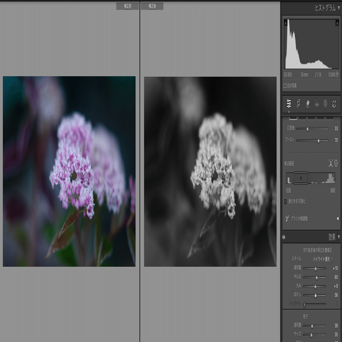Screen dimensions: 342x342
Task: Click the ハイライト slider handle
Action: [x=304, y=304]
